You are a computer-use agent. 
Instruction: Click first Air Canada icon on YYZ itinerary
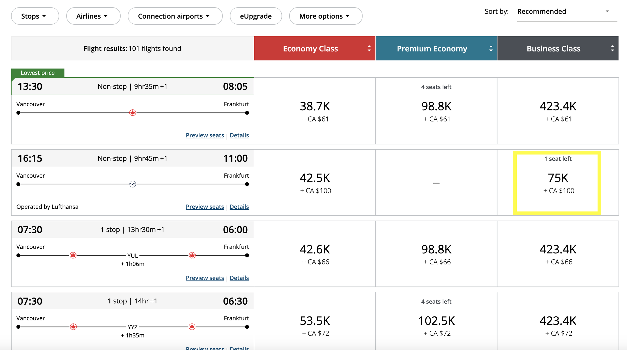pos(73,327)
